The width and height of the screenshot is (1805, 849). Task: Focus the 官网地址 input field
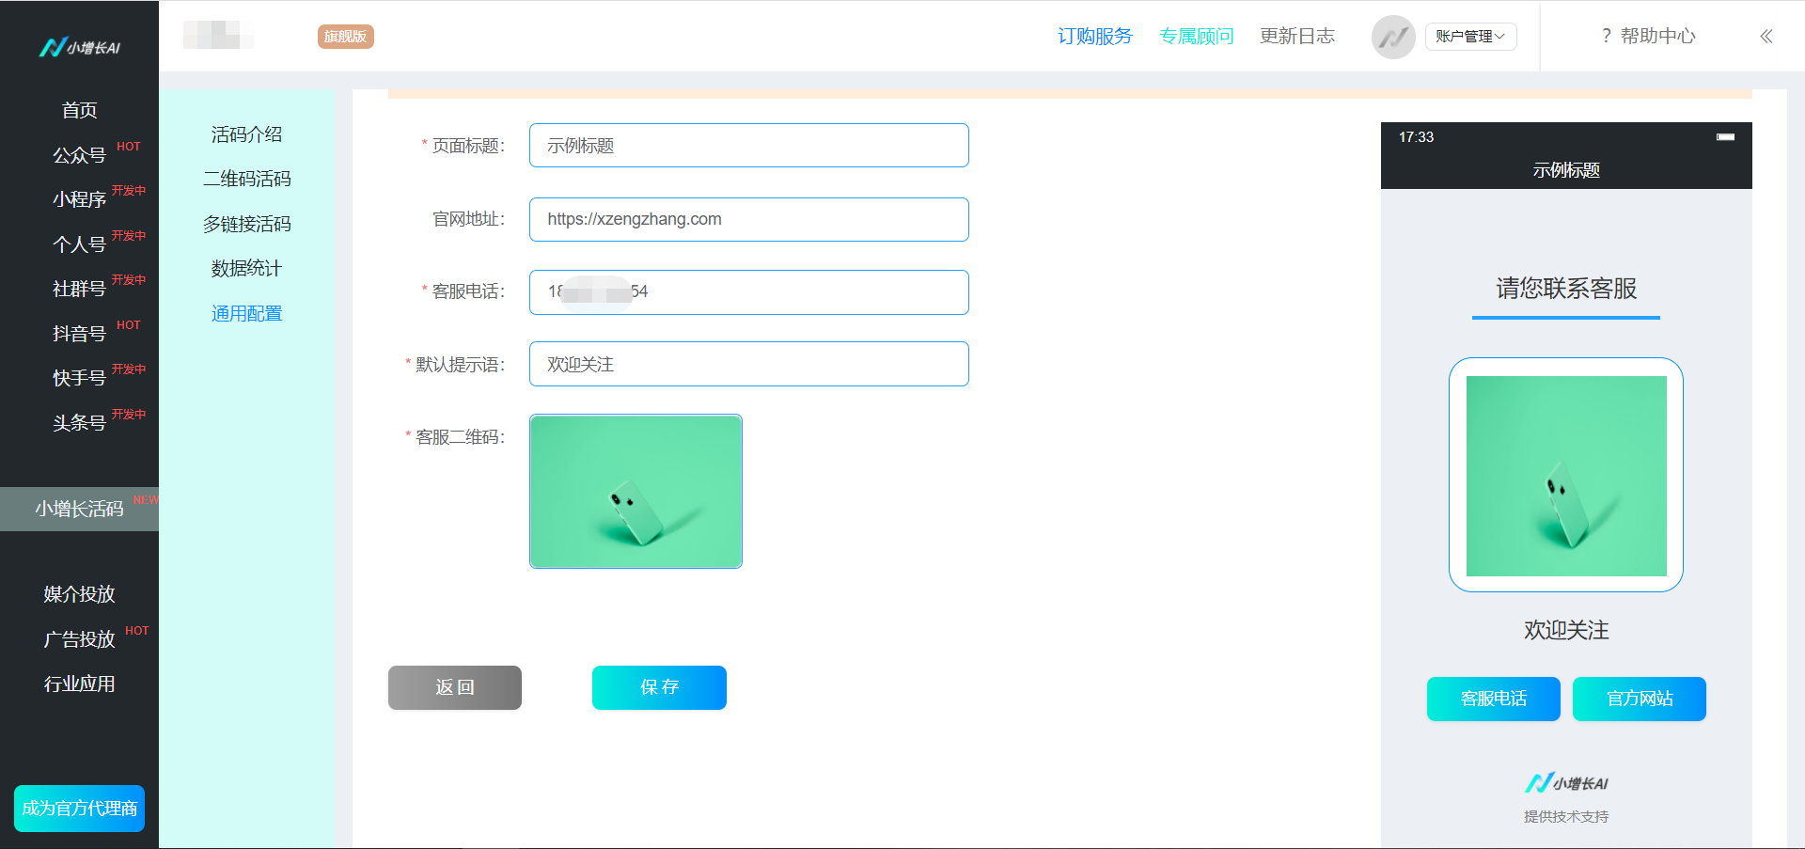(749, 219)
